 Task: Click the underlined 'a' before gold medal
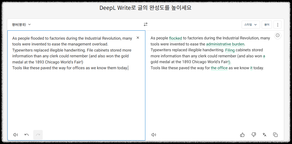264,56
